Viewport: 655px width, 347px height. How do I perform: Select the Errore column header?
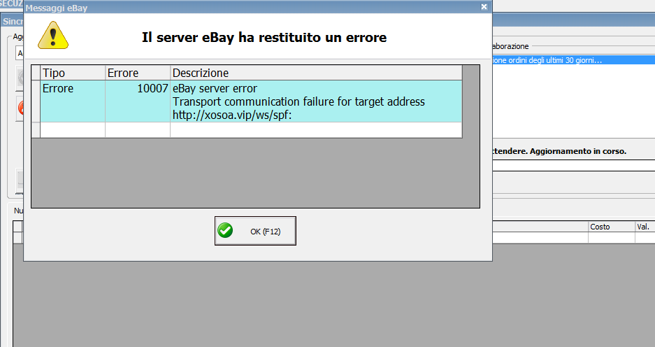(138, 73)
